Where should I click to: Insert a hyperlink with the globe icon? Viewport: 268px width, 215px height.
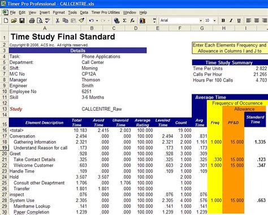click(117, 20)
